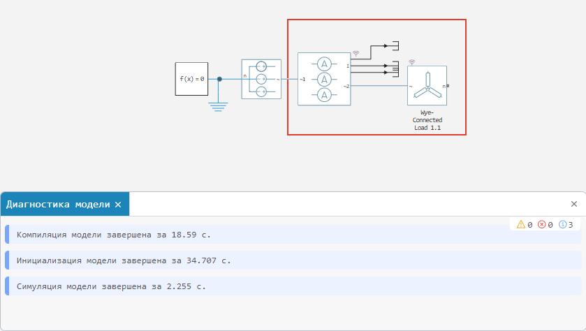The height and width of the screenshot is (331, 586).
Task: Click the wifi signal icon above Wye load
Action: 411,62
